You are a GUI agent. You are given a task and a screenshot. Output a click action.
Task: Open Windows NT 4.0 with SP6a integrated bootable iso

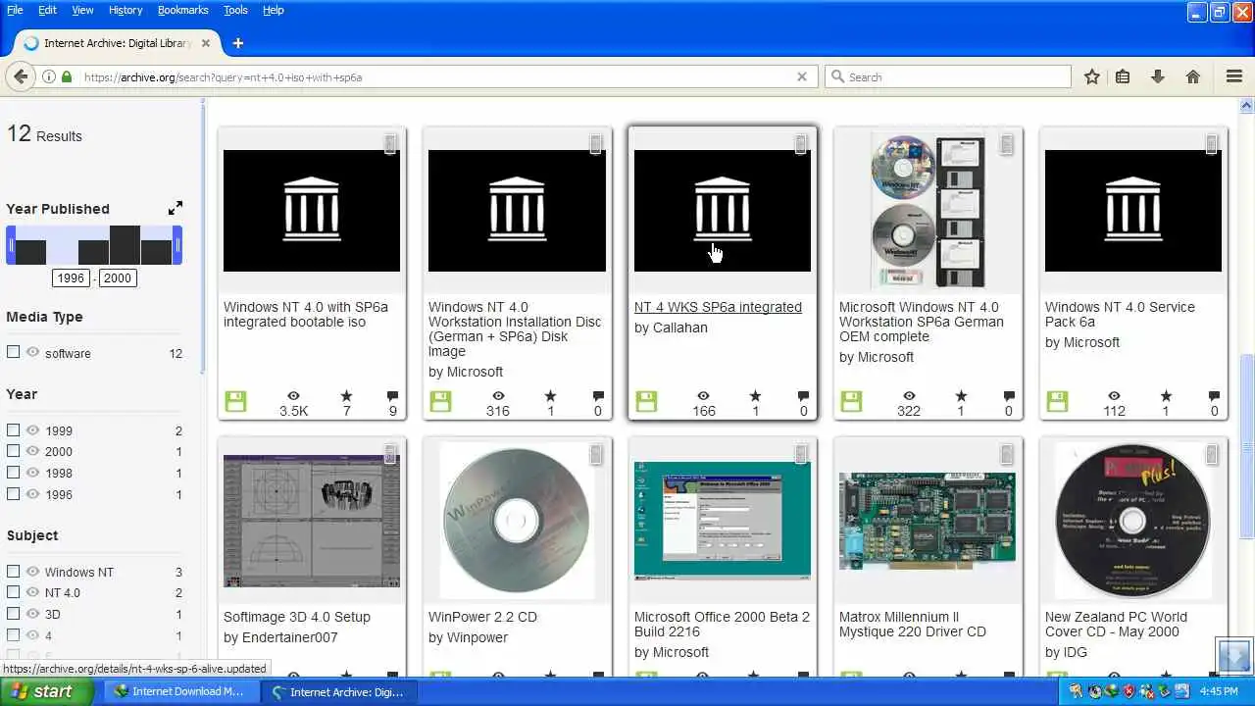click(x=306, y=314)
